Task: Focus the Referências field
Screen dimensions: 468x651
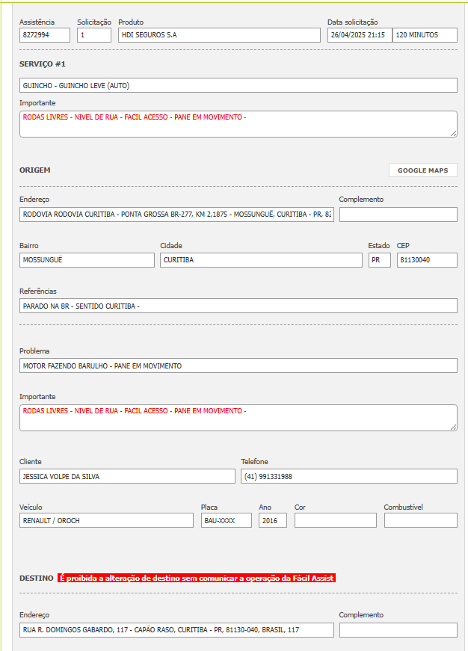Action: (x=238, y=306)
